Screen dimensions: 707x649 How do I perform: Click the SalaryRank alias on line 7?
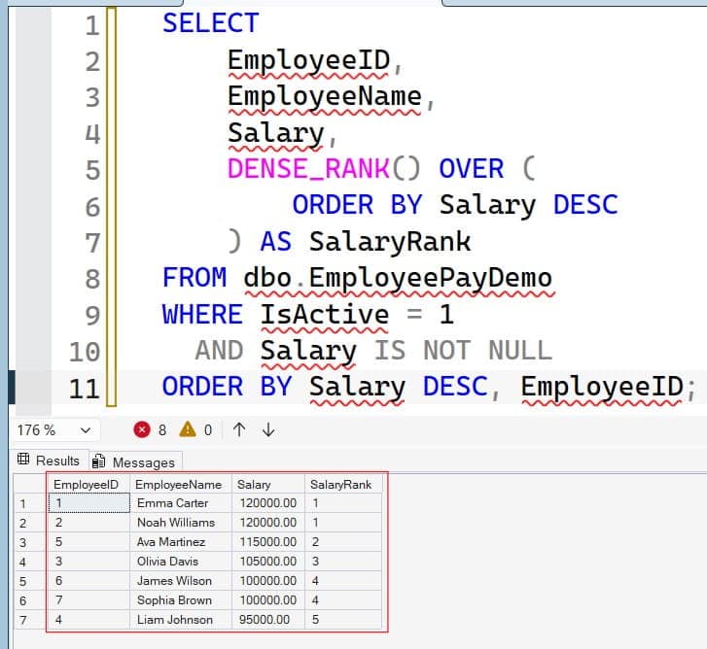(x=390, y=241)
